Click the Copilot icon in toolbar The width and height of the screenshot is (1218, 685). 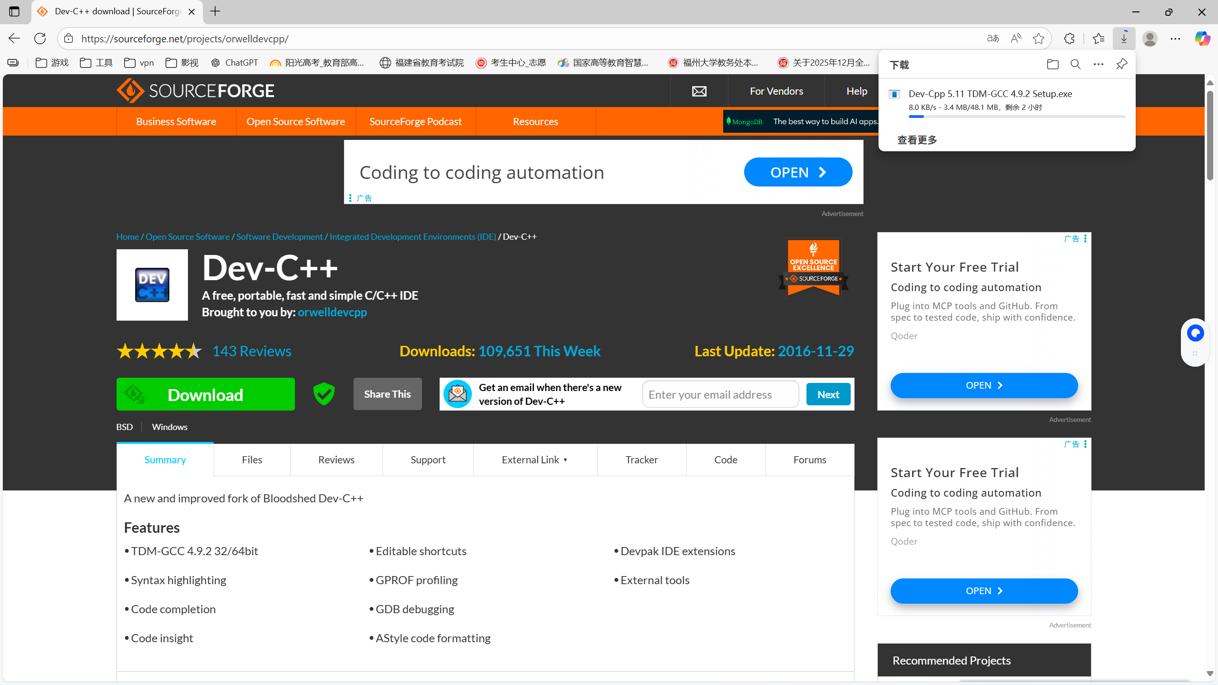click(x=1202, y=39)
